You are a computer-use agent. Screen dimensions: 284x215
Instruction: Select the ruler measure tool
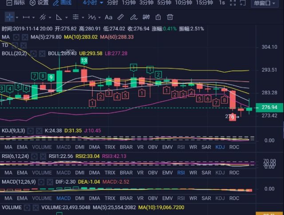(x=121, y=17)
